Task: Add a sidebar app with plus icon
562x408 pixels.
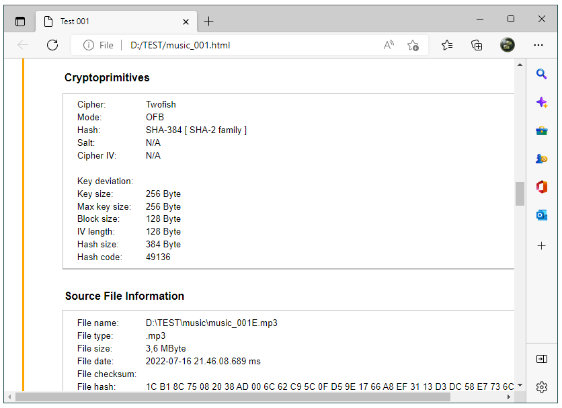Action: 542,245
